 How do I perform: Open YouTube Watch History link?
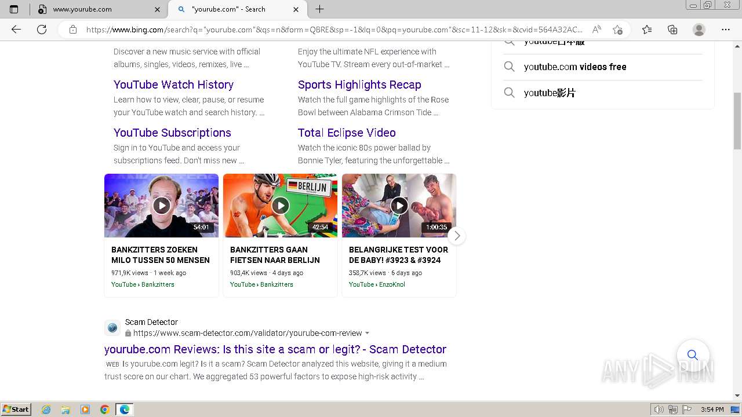click(173, 85)
